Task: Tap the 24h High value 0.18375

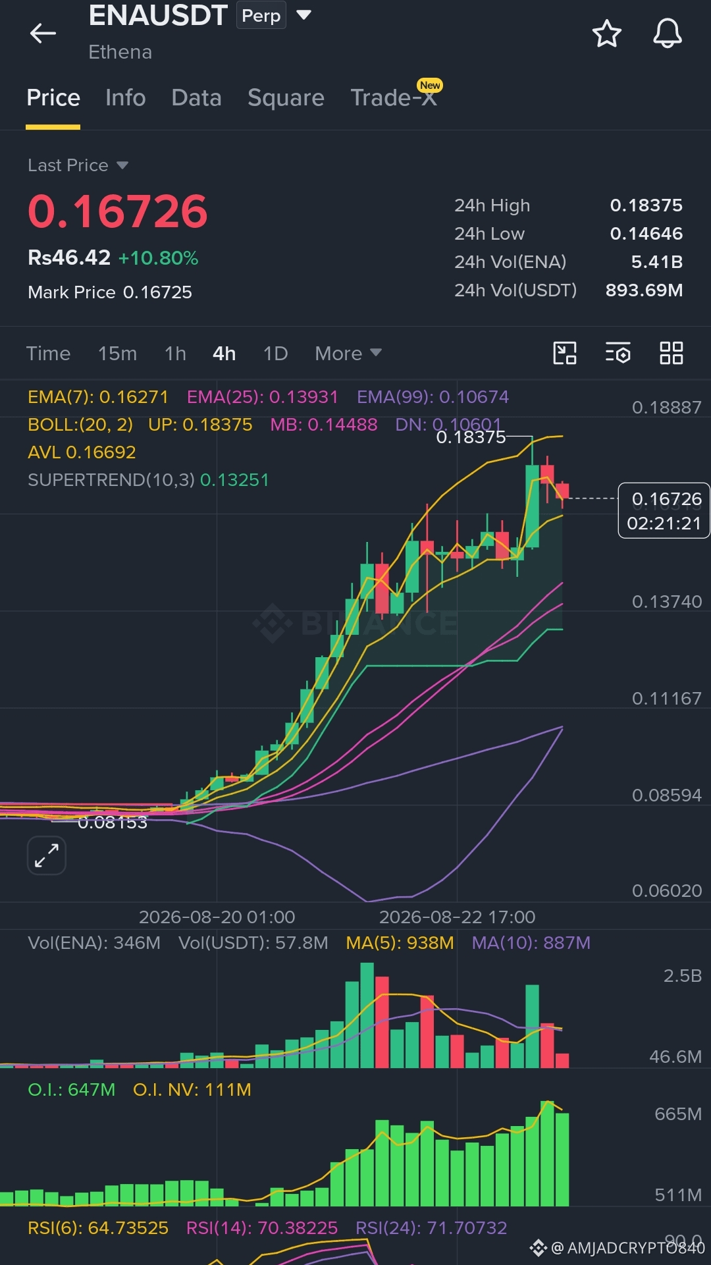Action: [x=646, y=205]
